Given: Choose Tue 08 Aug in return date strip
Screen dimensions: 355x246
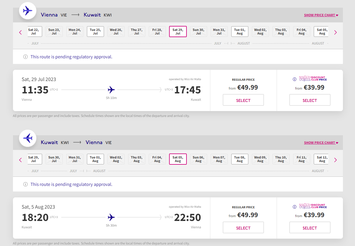Looking at the screenshot, I should pyautogui.click(x=240, y=159).
